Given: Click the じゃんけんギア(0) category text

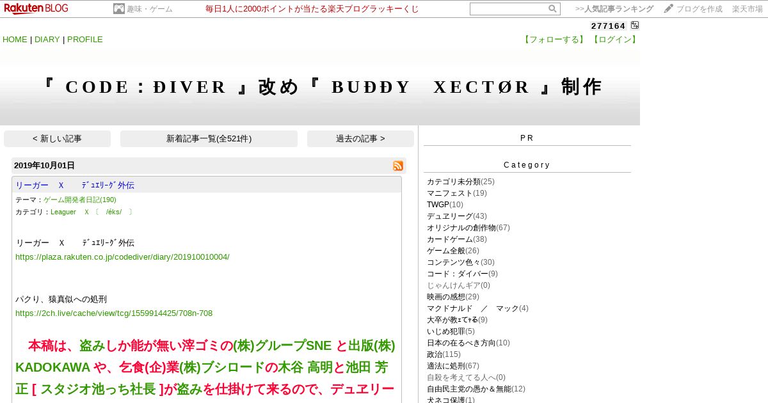Looking at the screenshot, I should click(458, 285).
